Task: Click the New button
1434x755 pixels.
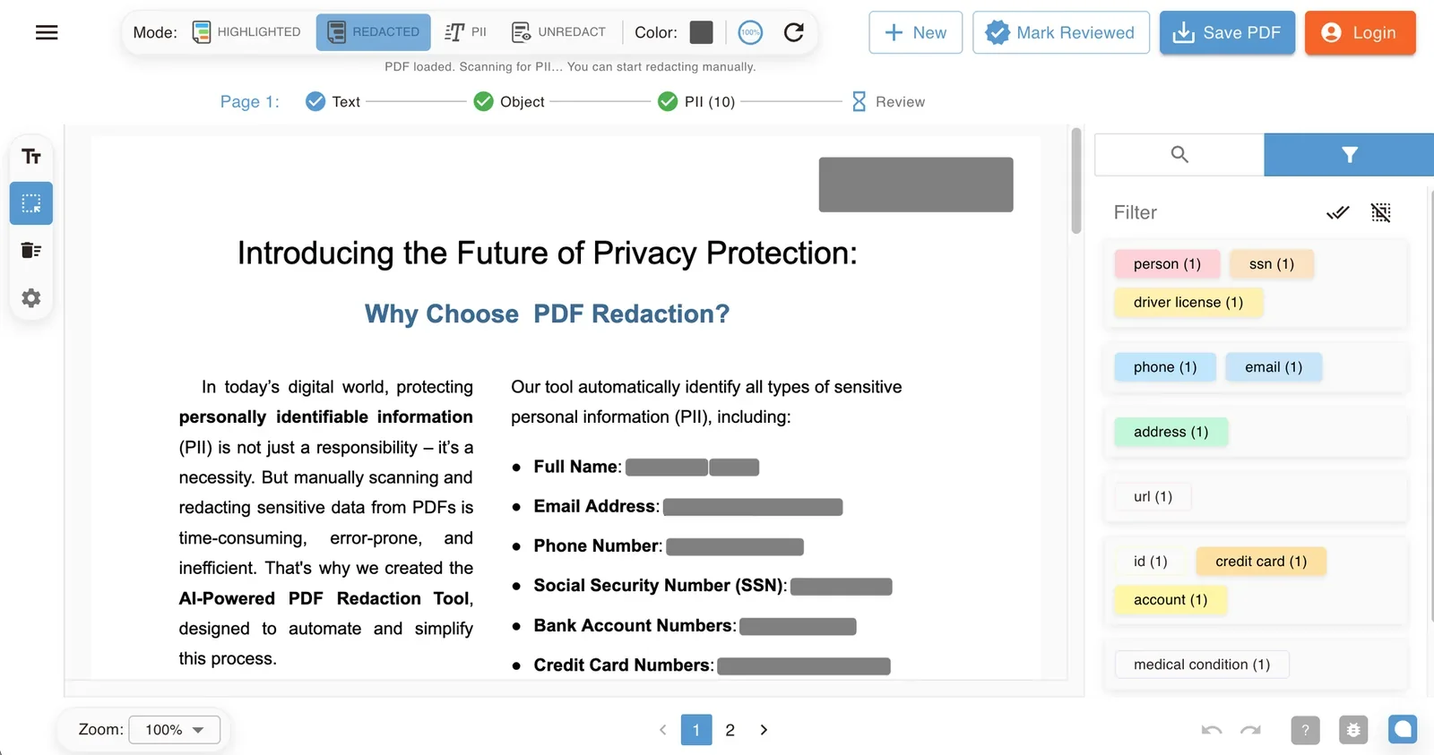Action: click(x=915, y=32)
